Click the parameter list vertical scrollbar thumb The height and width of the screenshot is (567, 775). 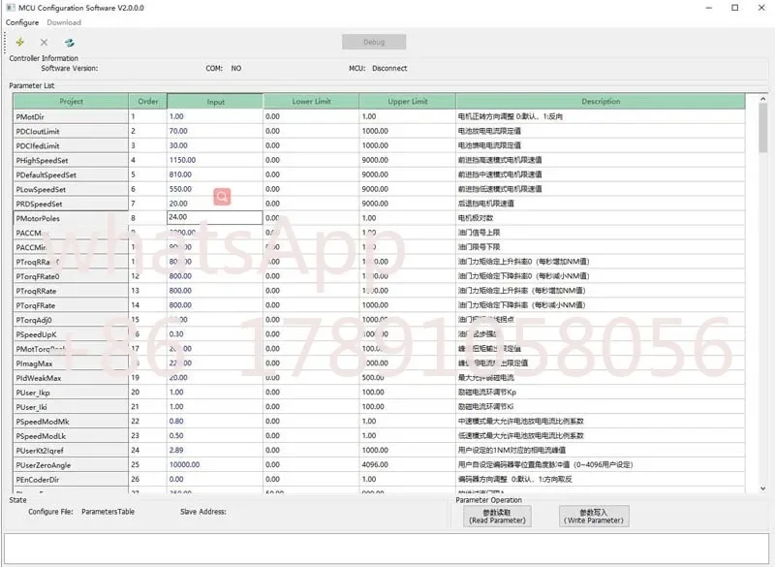763,128
